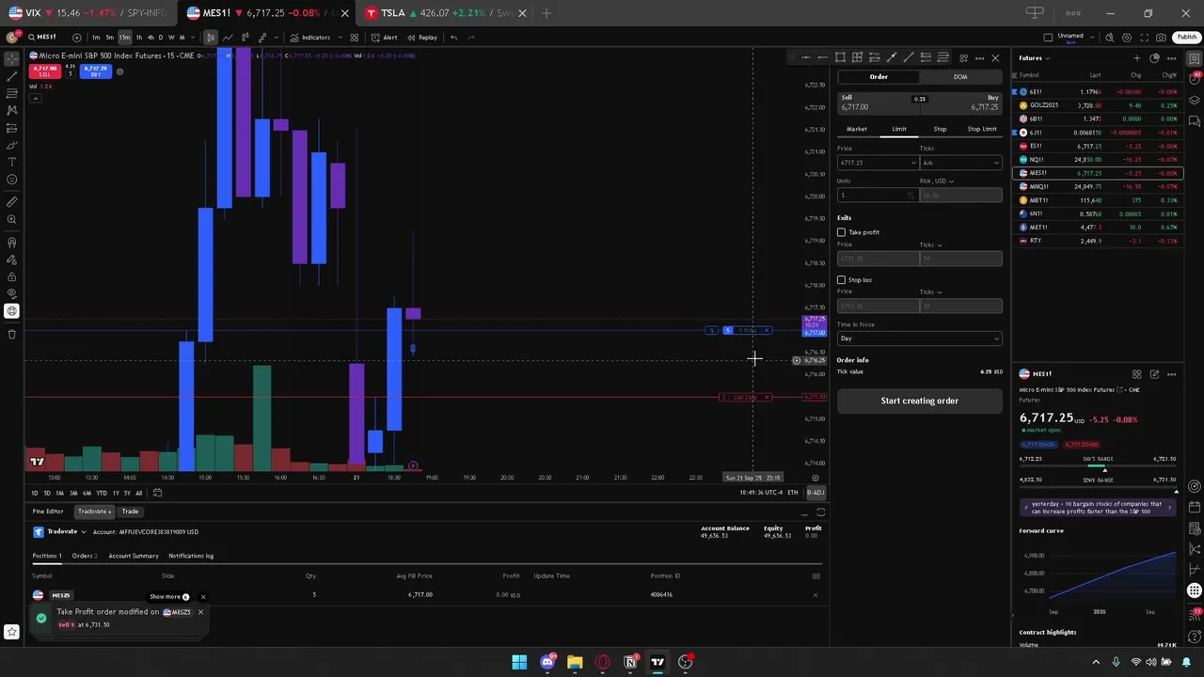Select the Stop order type
This screenshot has height=677, width=1204.
[x=940, y=129]
